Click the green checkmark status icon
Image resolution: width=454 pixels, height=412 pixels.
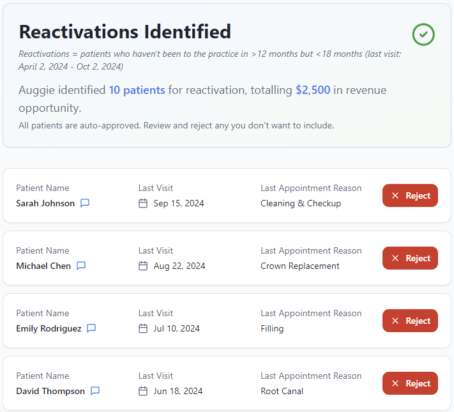423,34
